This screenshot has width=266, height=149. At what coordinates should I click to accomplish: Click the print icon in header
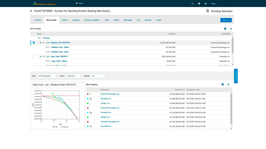(x=199, y=4)
